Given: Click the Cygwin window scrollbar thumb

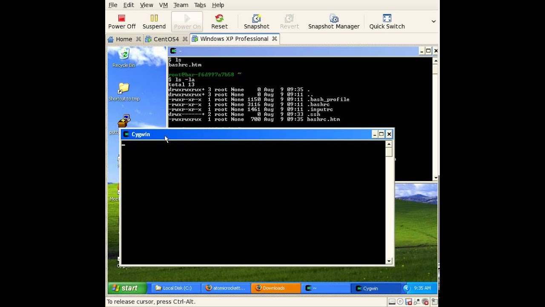Looking at the screenshot, I should click(x=389, y=152).
